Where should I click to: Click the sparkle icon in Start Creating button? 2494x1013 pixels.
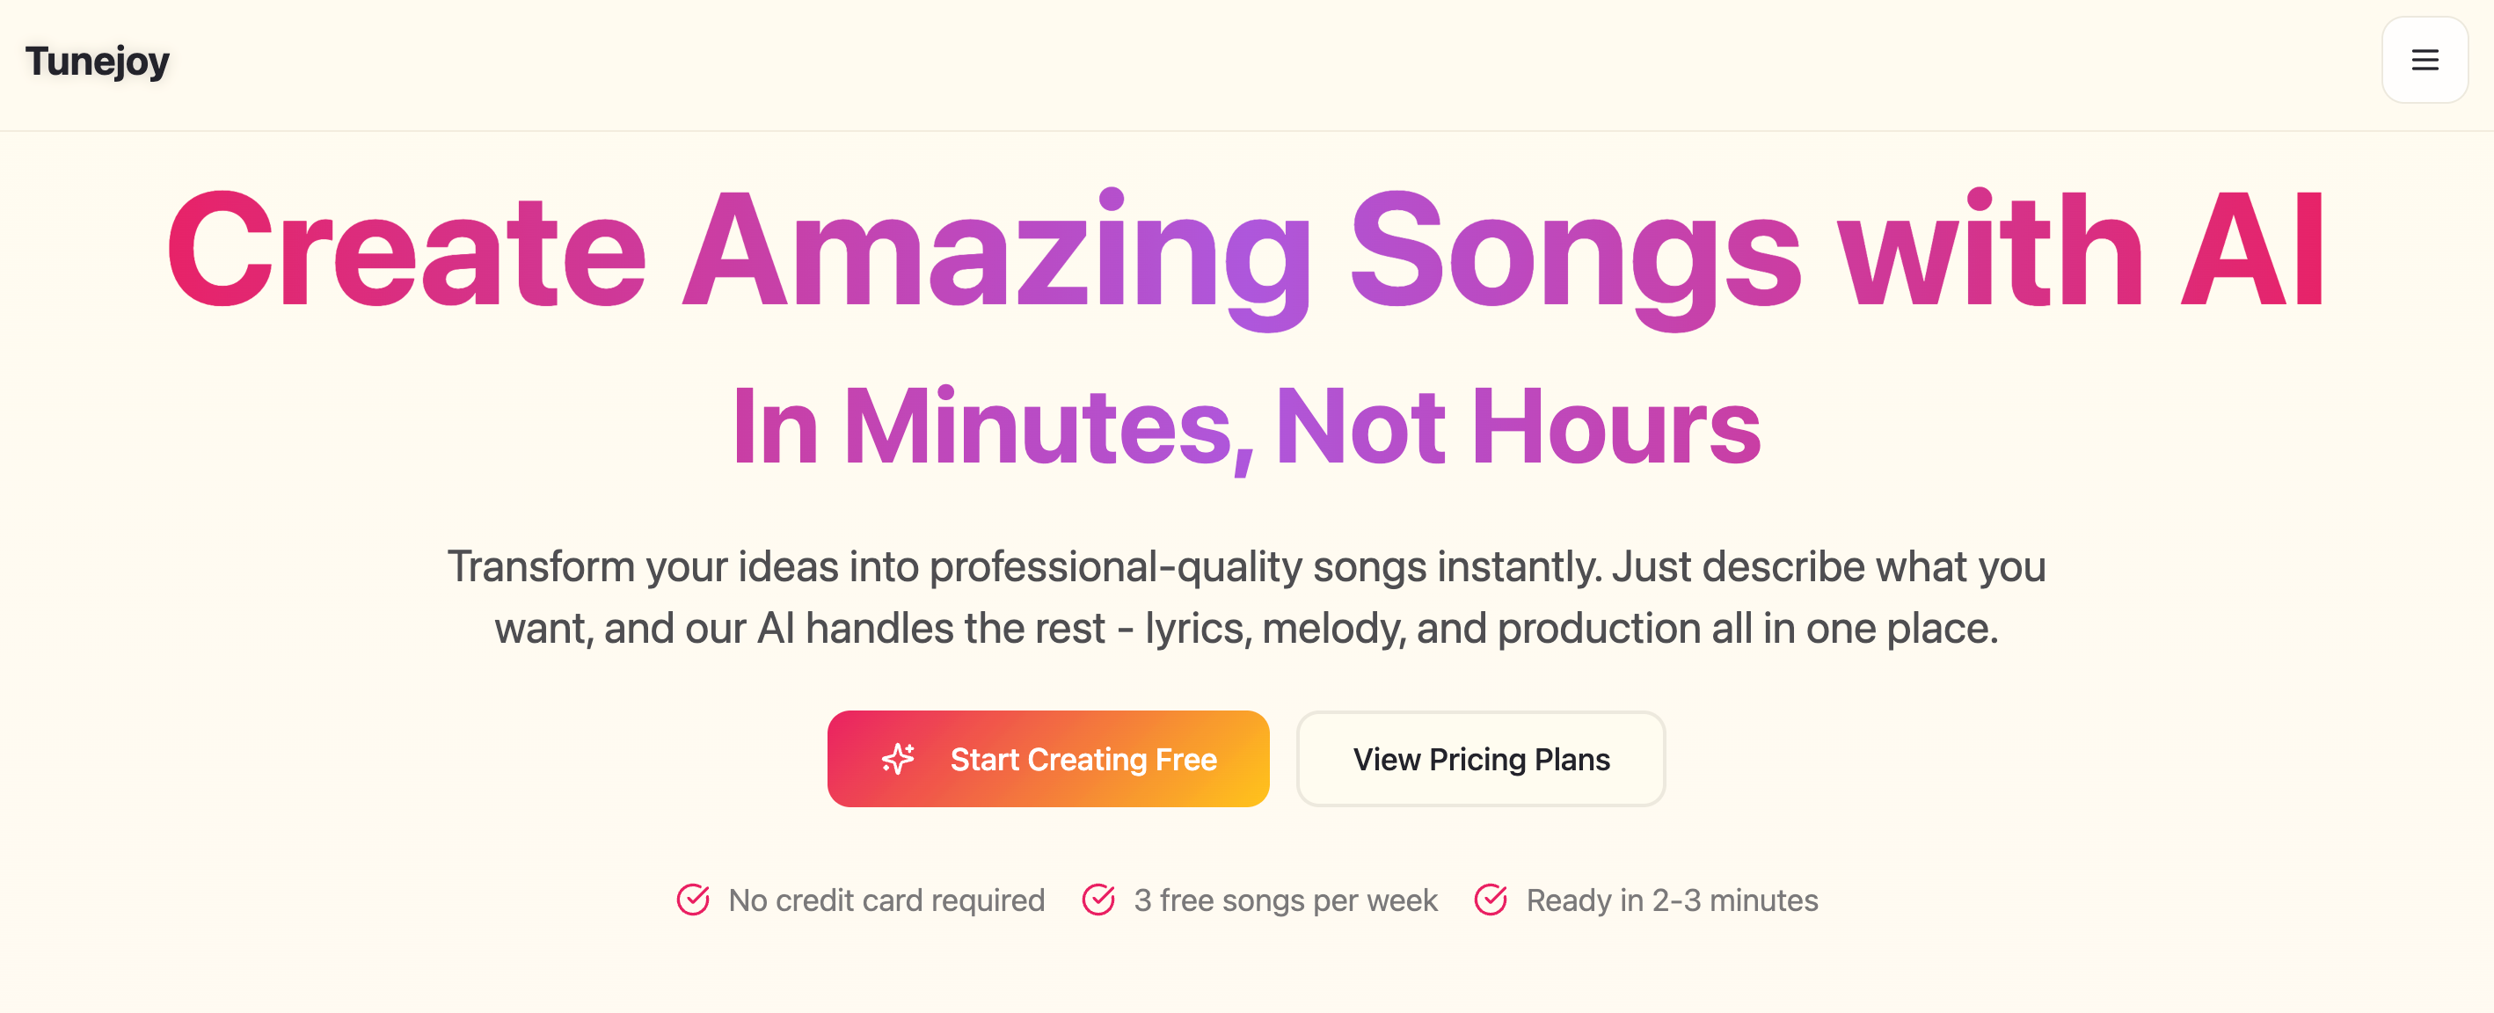click(898, 759)
